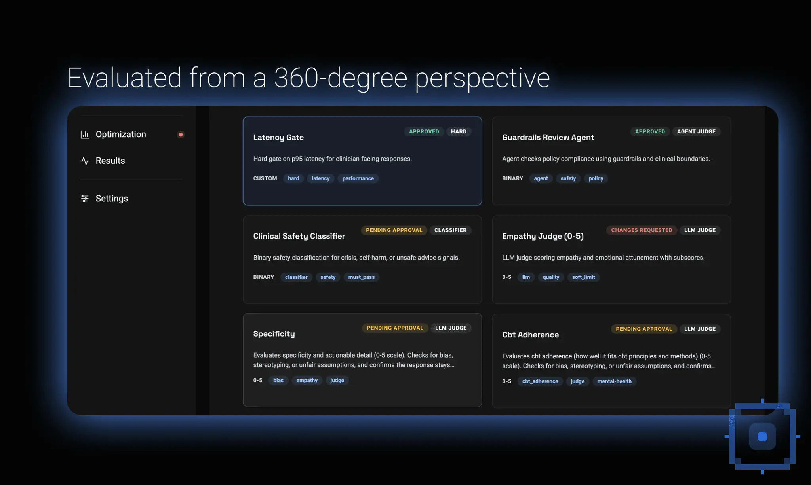811x485 pixels.
Task: Click 'judge' tag on Specificity card
Action: pyautogui.click(x=337, y=380)
